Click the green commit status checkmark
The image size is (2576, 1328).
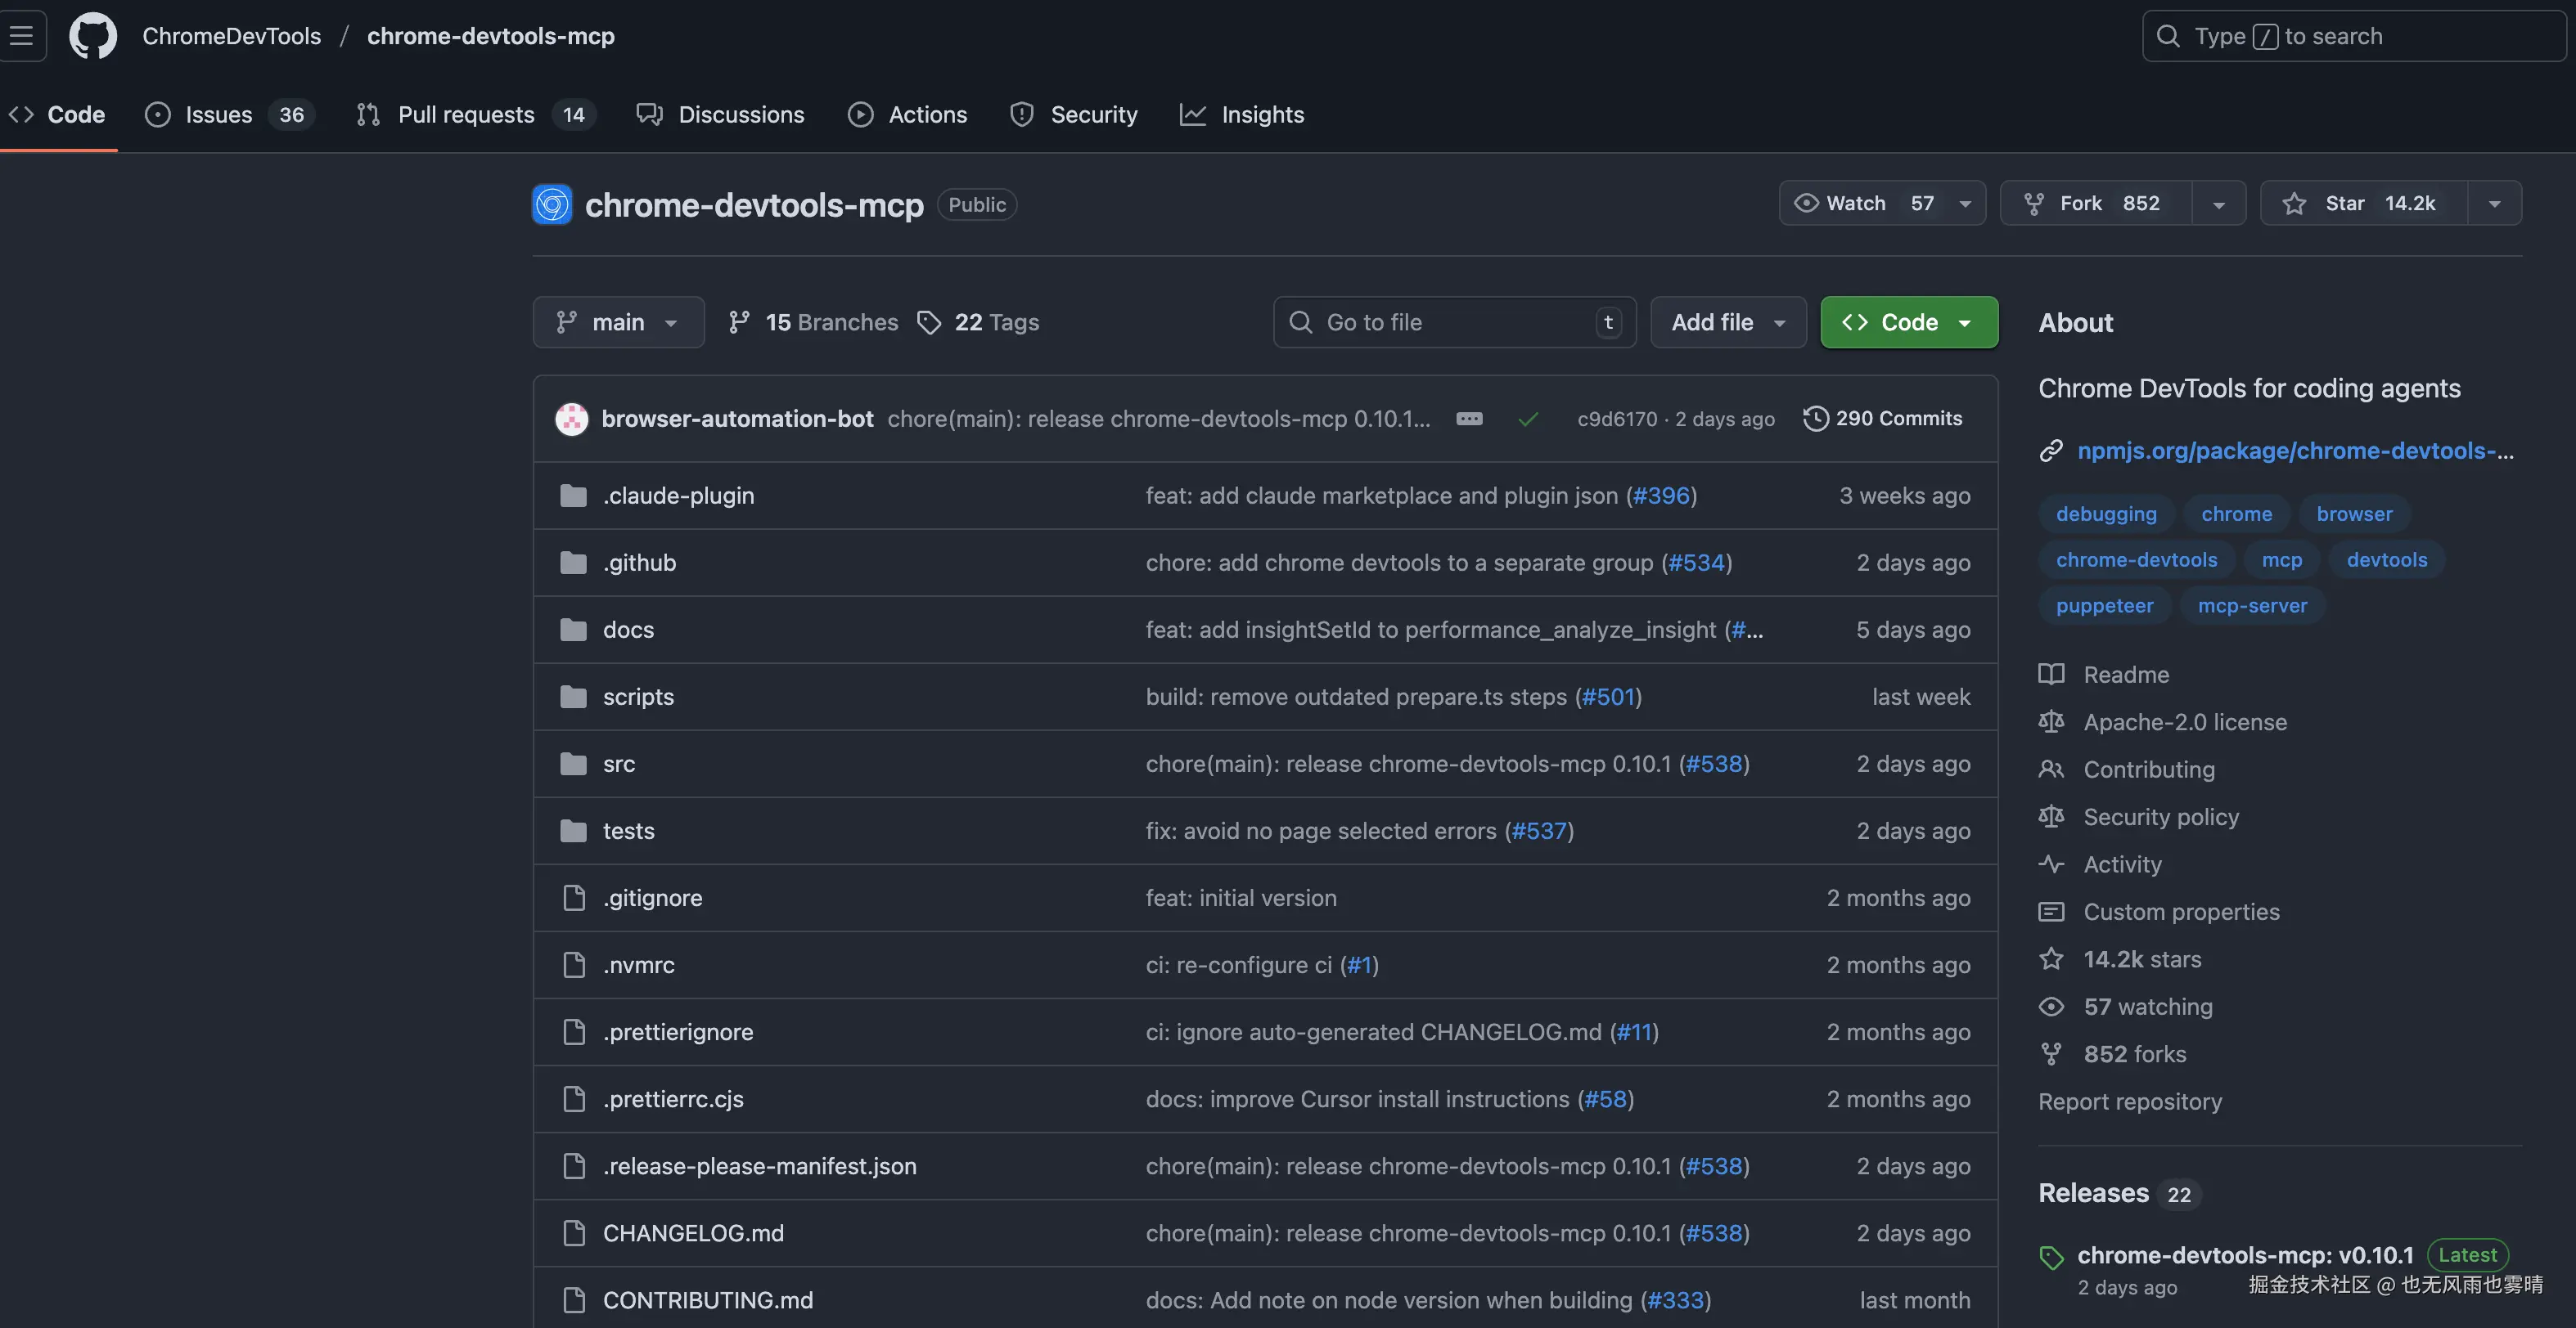1527,419
